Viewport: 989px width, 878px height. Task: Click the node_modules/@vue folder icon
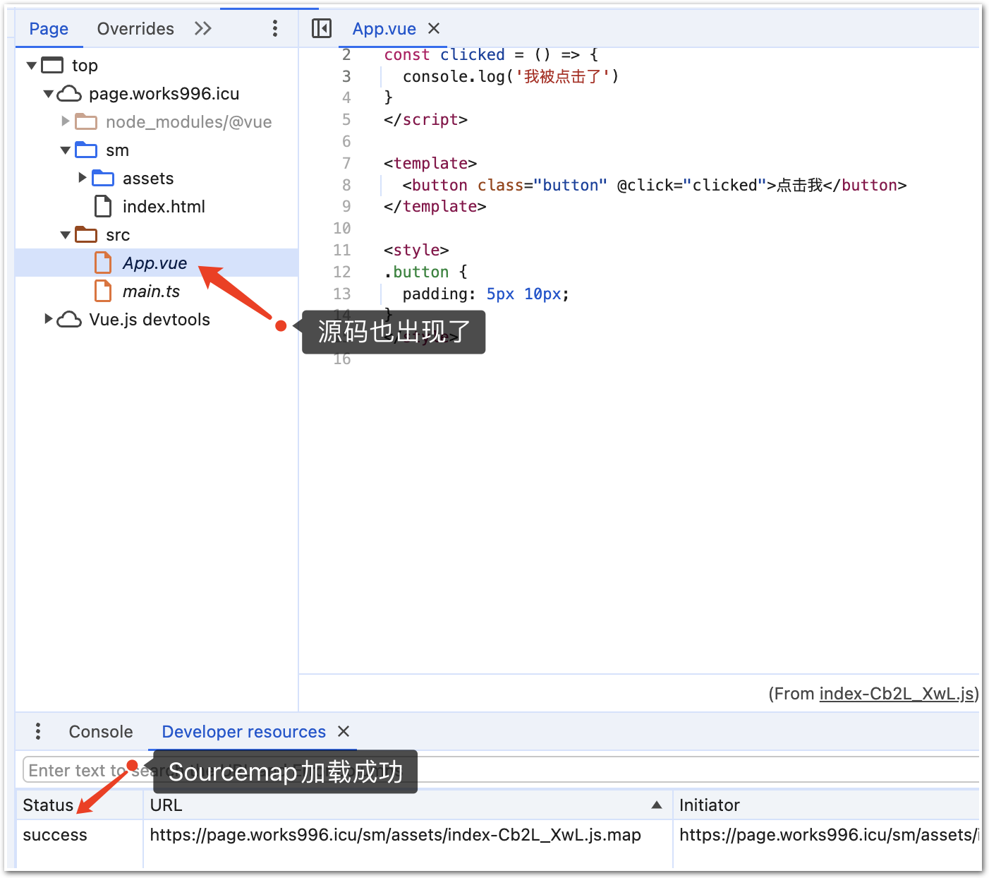86,122
